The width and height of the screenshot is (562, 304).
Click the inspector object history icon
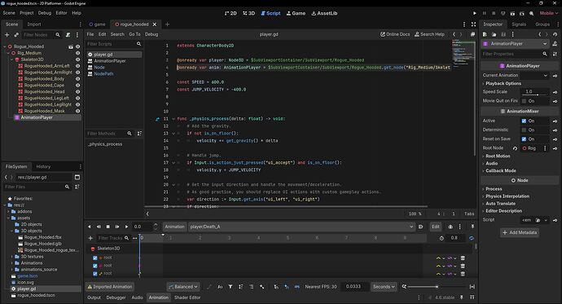(x=555, y=34)
